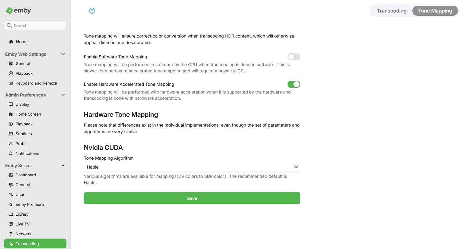The height and width of the screenshot is (249, 469).
Task: Enable Software Tone Mapping switch
Action: point(294,57)
